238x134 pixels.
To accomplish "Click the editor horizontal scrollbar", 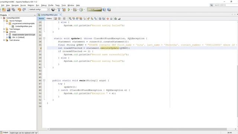I will (138, 129).
